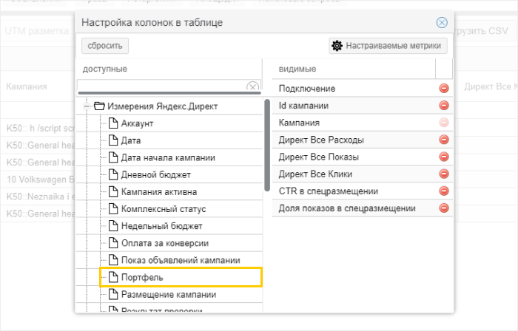Click minus icon next to Директ Все Расходы
The image size is (518, 331).
coord(444,140)
